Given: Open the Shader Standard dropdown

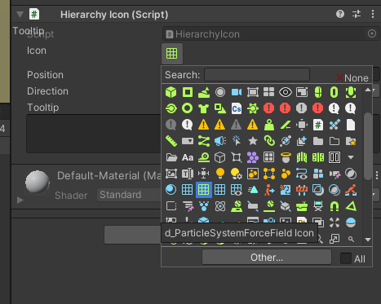Looking at the screenshot, I should pos(129,195).
